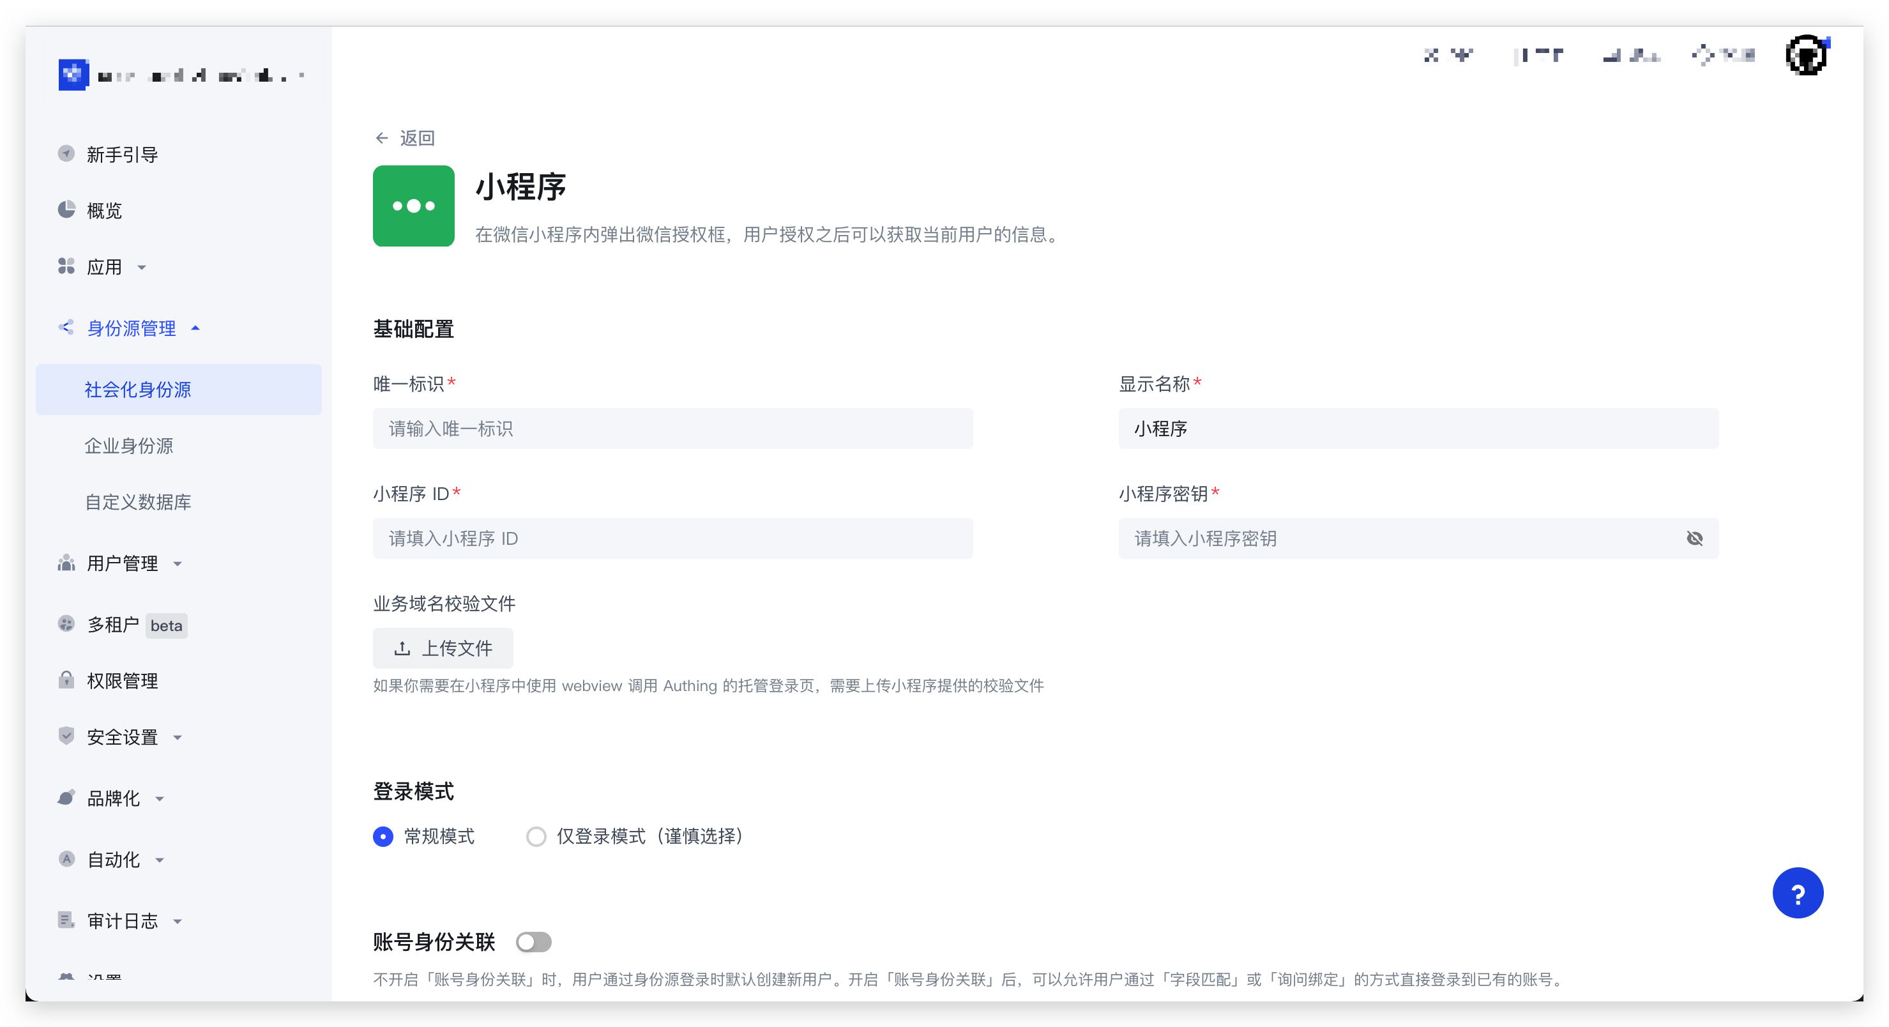The height and width of the screenshot is (1027, 1889).
Task: Select the 用户管理 users icon
Action: [66, 563]
